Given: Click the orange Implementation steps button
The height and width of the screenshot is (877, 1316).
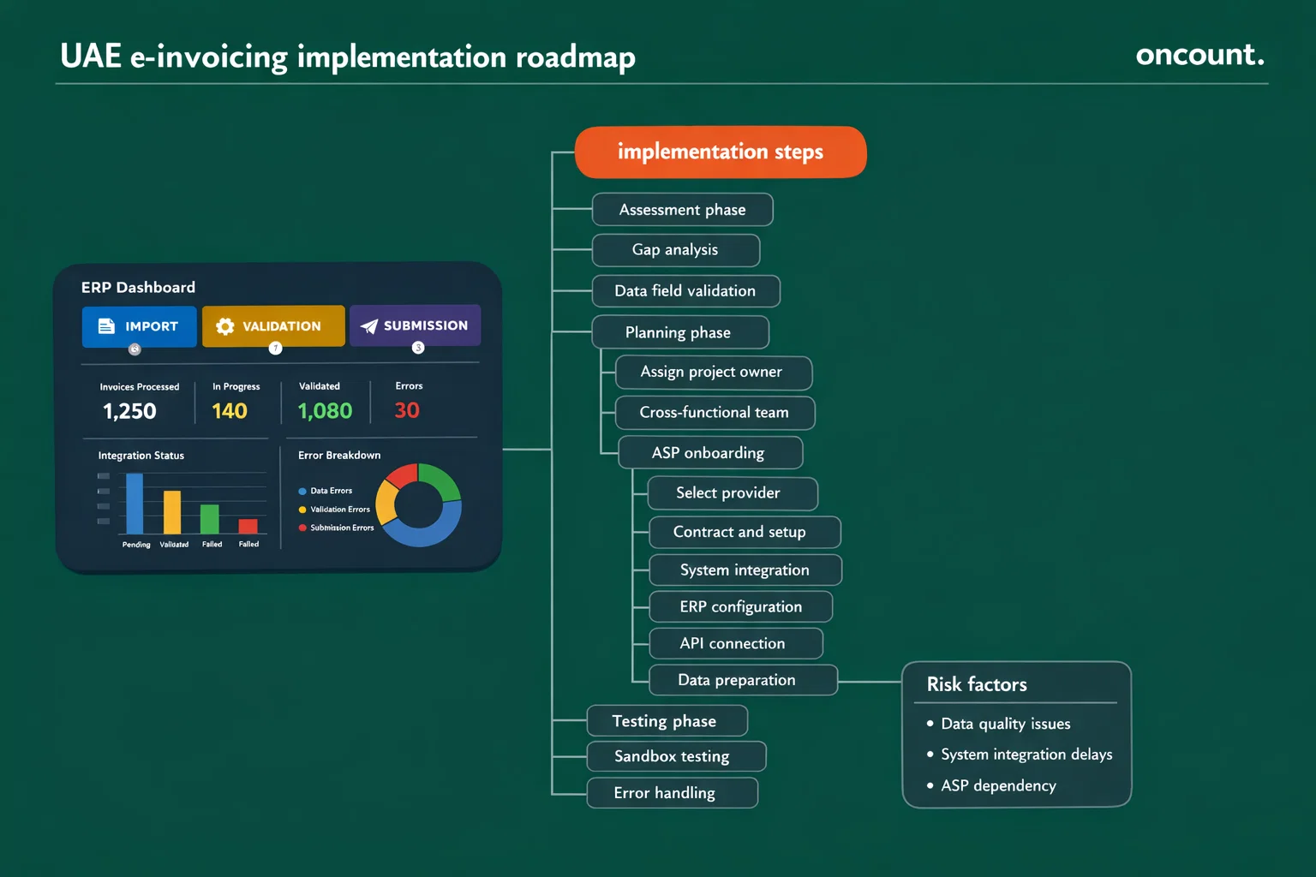Looking at the screenshot, I should point(720,152).
